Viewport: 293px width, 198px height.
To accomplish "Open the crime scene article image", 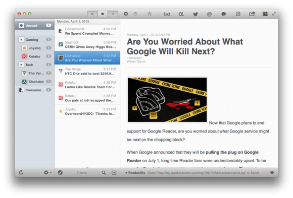I will click(x=167, y=100).
